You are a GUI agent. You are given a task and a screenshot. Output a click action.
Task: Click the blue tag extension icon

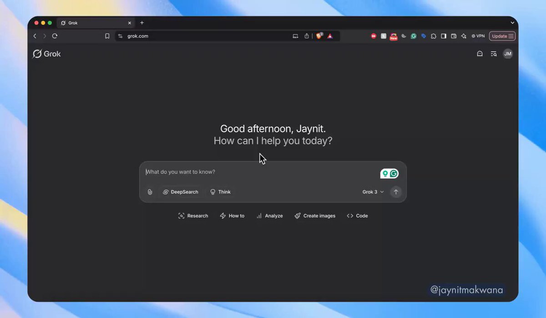coord(424,36)
